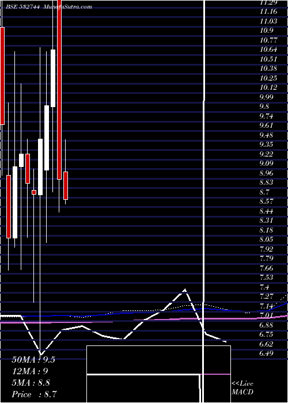The height and width of the screenshot is (403, 288).
Task: Select the 5MA : 8.8 legend entry
Action: (31, 383)
